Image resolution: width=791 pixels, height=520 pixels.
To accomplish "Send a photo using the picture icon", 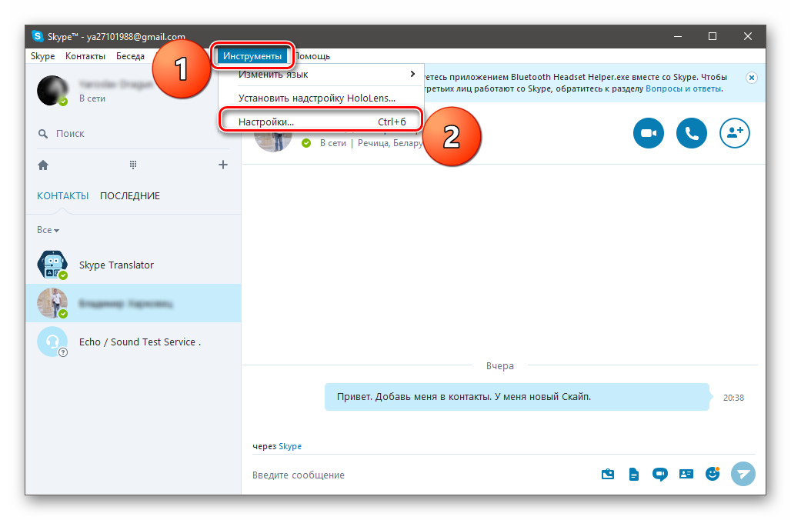I will coord(608,474).
